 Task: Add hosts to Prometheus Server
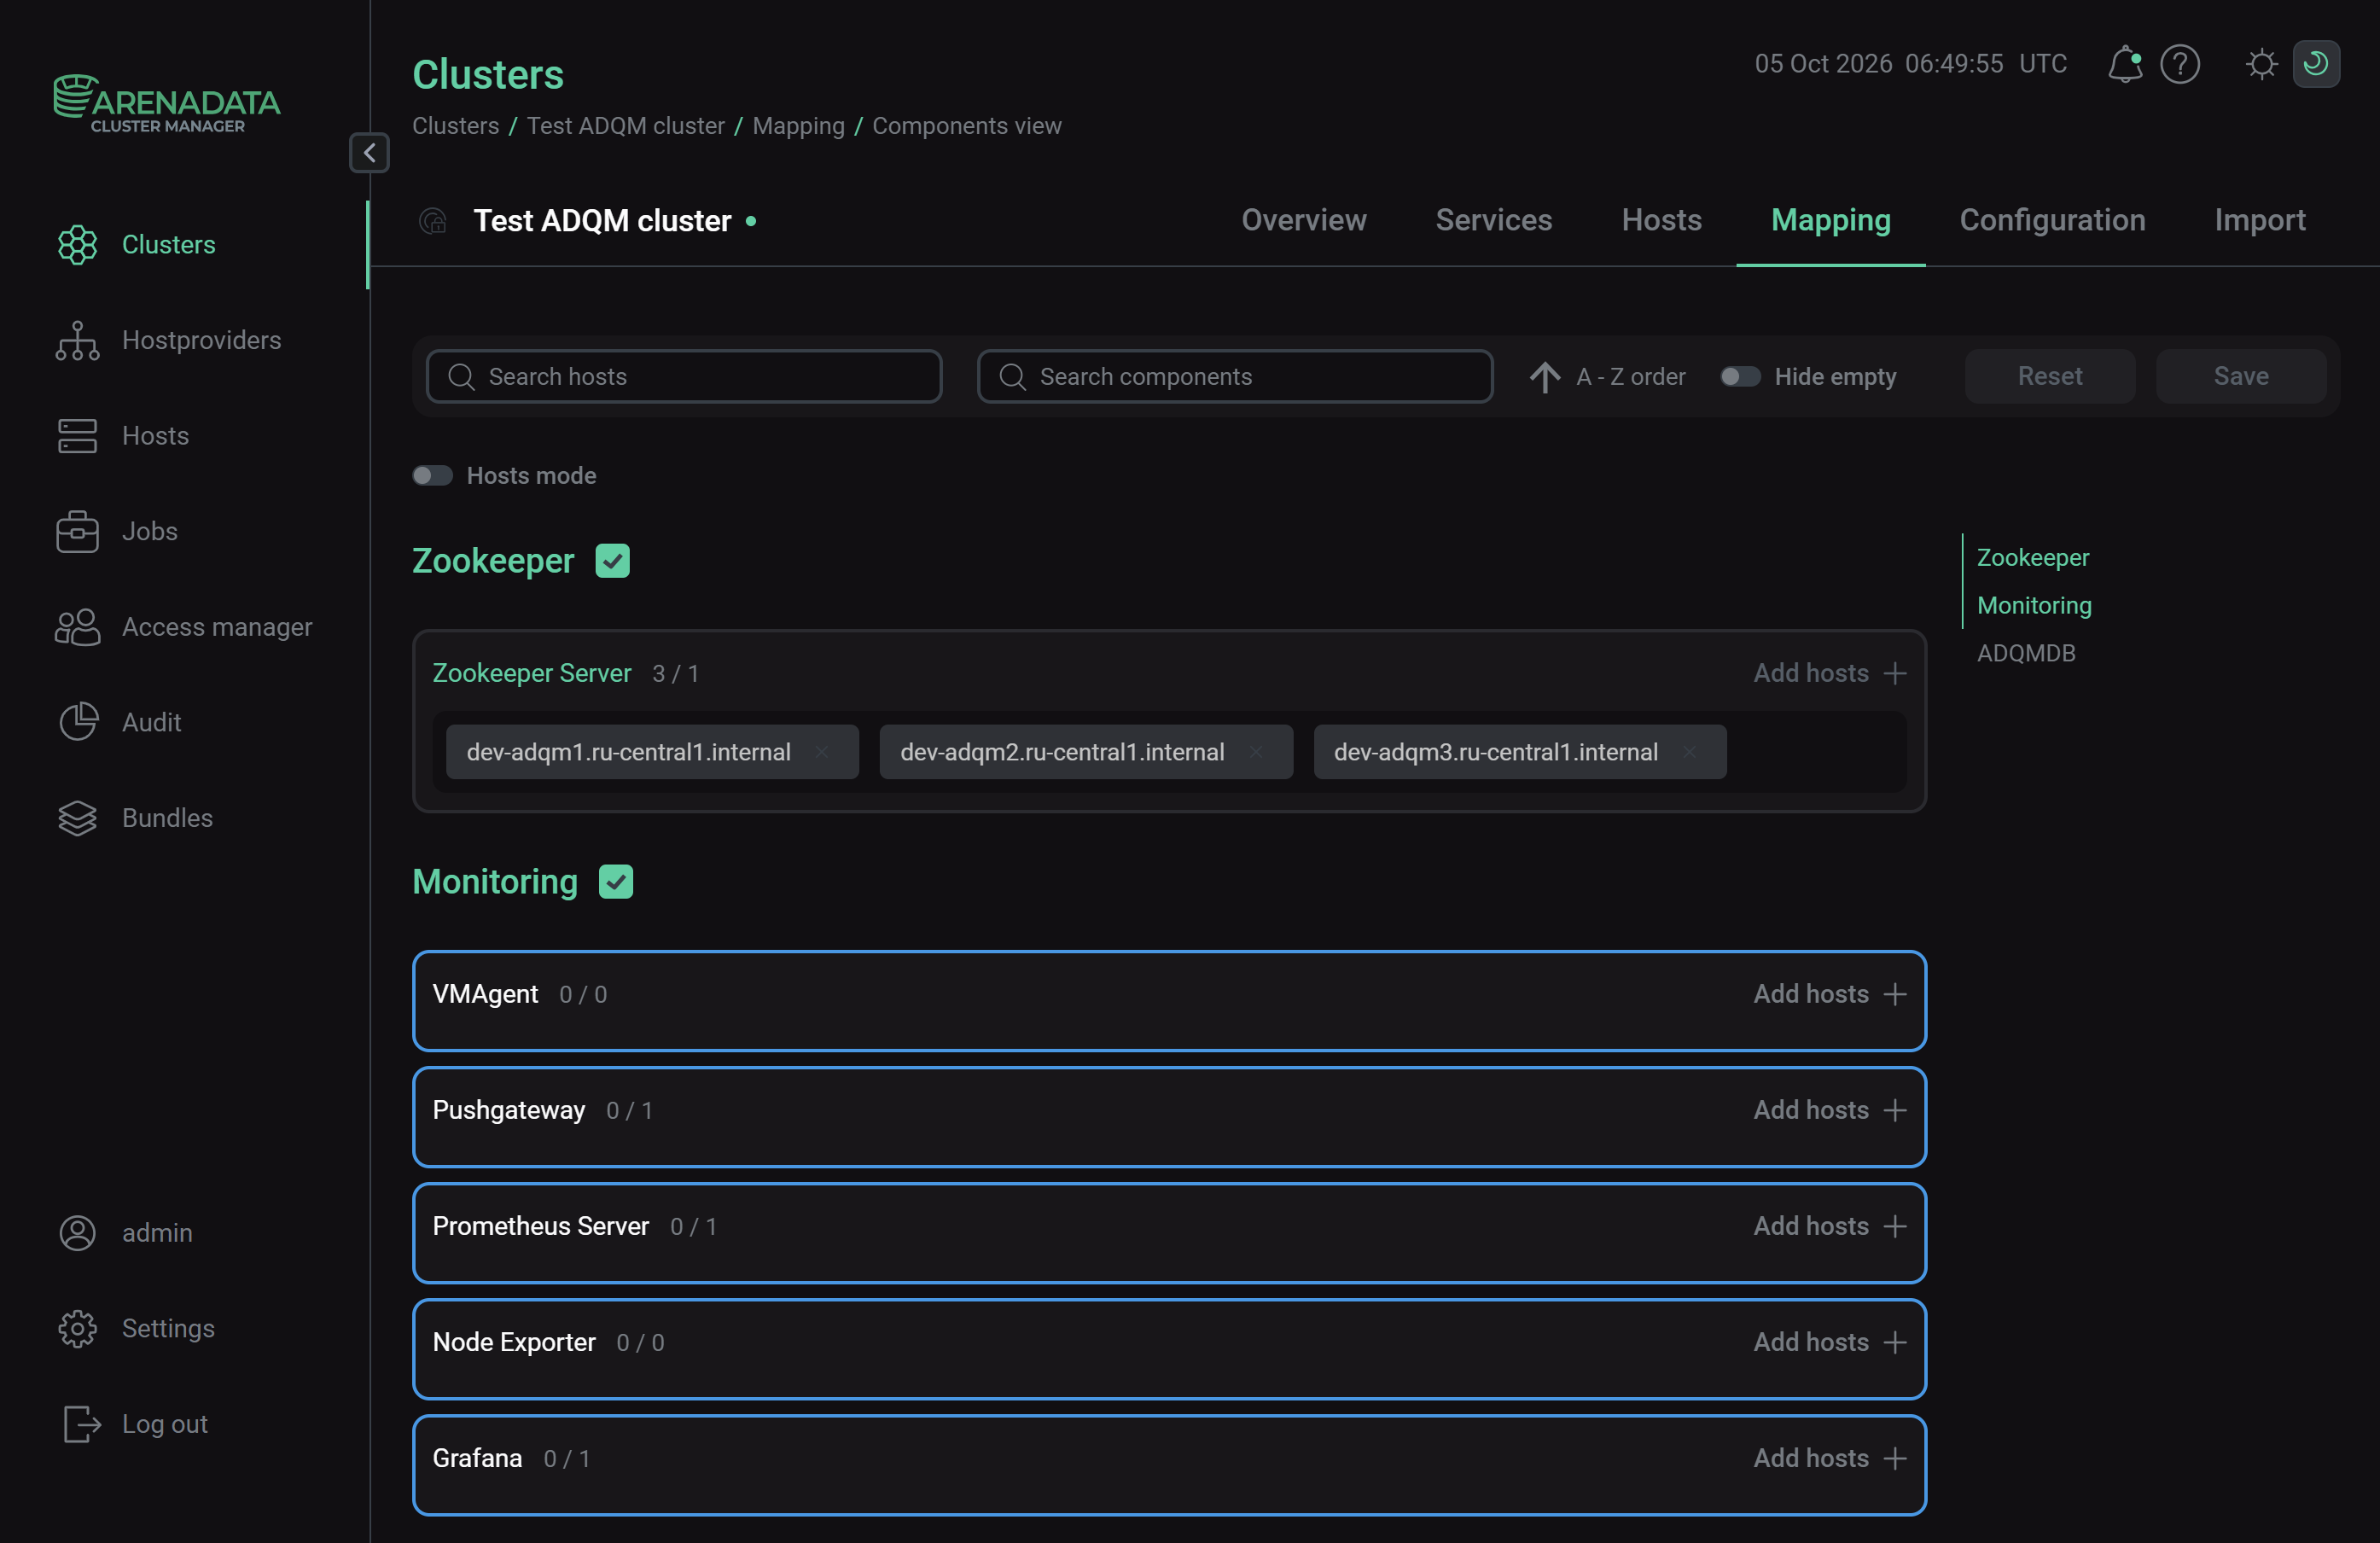pos(1830,1226)
